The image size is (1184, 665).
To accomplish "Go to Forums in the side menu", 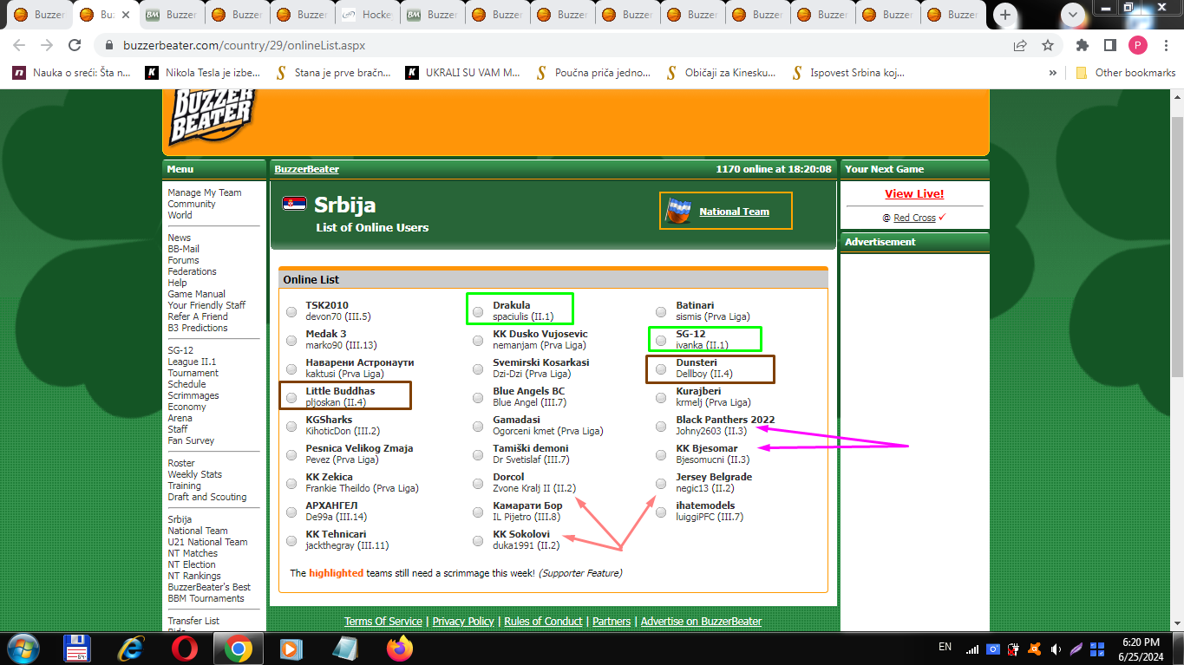I will click(183, 260).
